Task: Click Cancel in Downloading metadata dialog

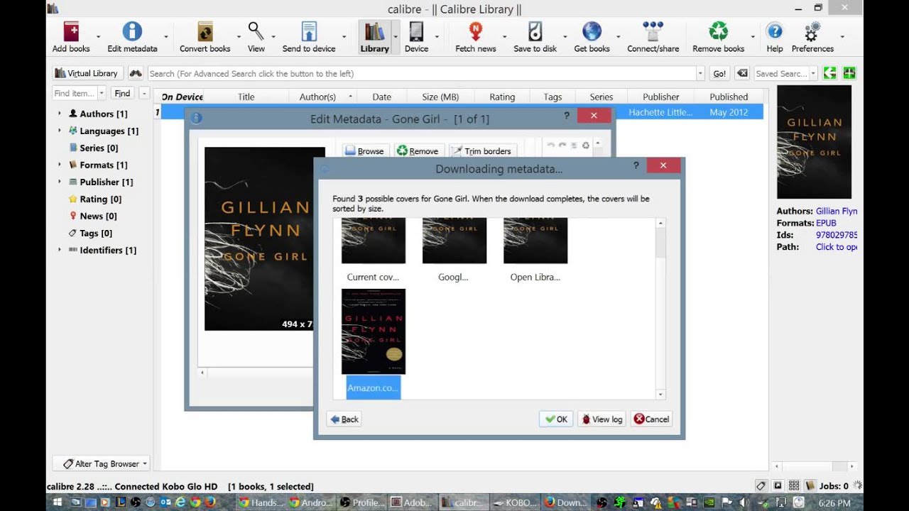Action: tap(651, 419)
